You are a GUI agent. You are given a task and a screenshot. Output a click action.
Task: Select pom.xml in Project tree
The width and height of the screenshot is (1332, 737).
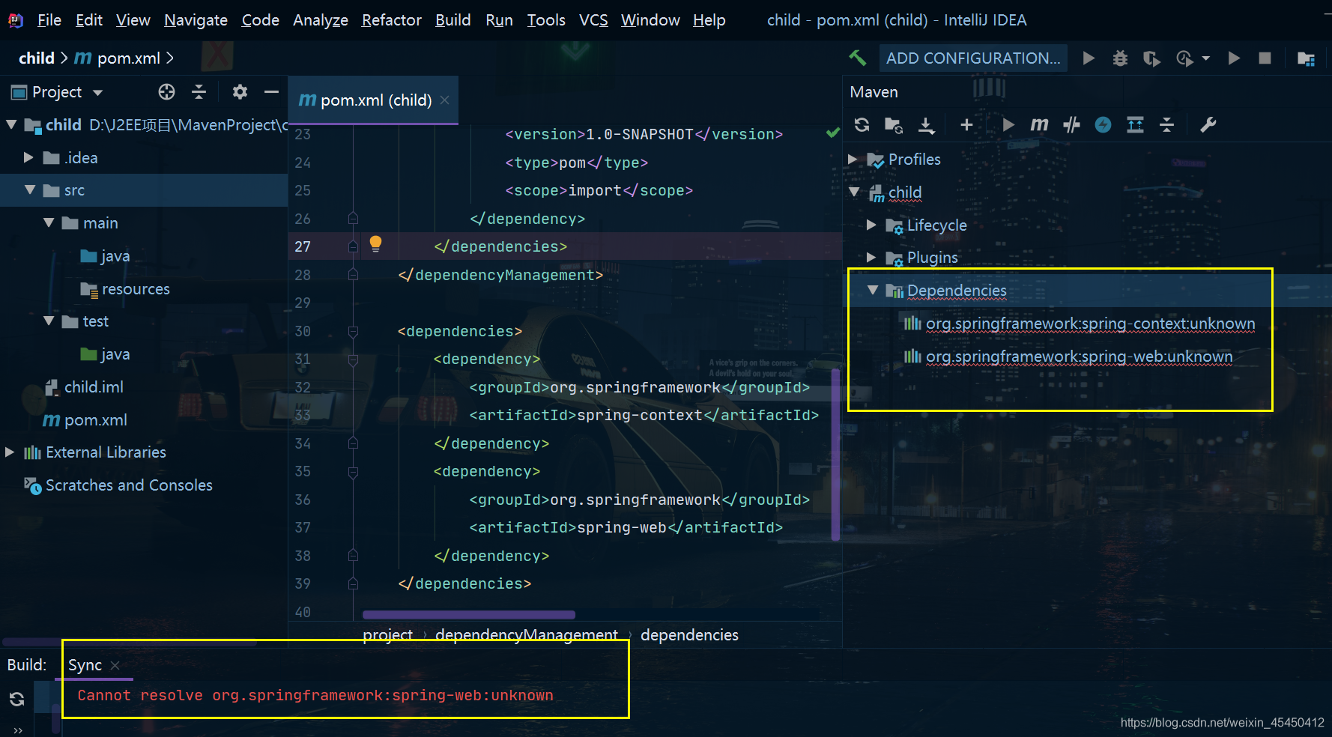[85, 419]
